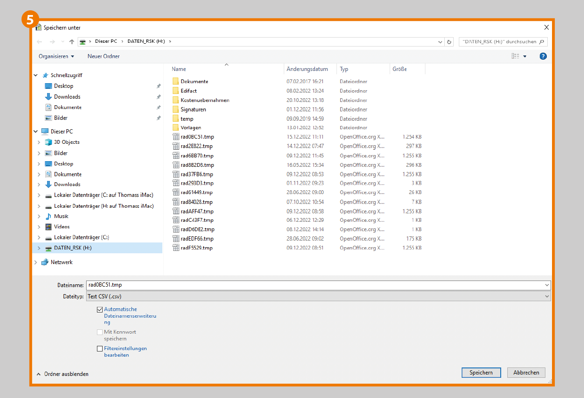Open the help question mark icon
Screen dimensions: 584x398
point(543,56)
